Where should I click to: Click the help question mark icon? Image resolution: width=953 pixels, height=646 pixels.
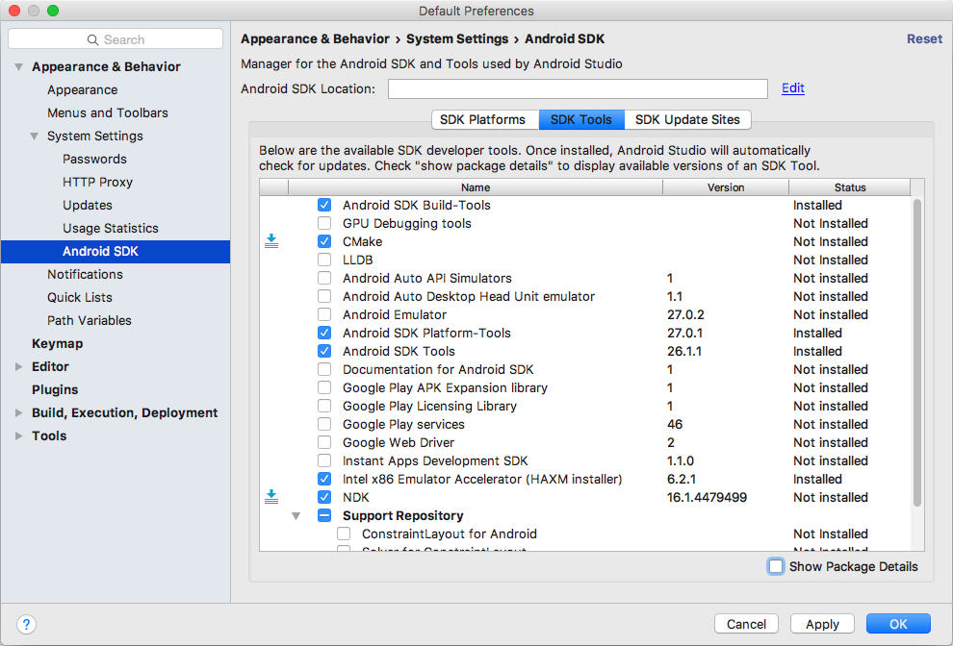point(26,624)
